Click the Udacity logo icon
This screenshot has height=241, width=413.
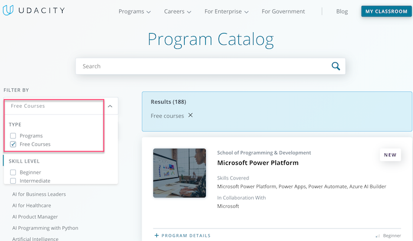(x=8, y=10)
